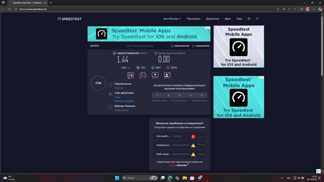Click the УКР keyboard language indicator

[x=289, y=178]
